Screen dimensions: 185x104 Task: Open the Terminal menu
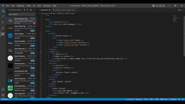pos(47,6)
